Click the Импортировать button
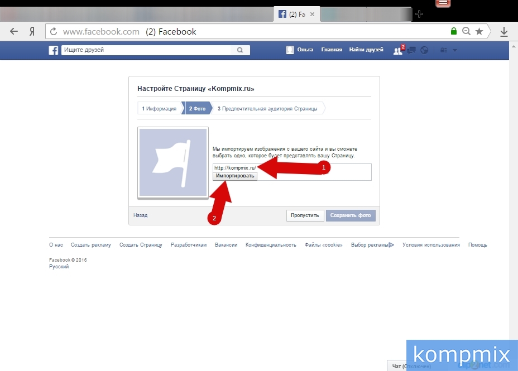This screenshot has height=371, width=518. (235, 176)
